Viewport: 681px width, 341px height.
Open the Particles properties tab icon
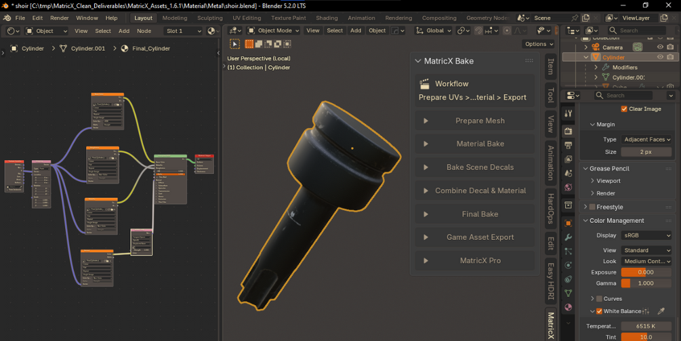pos(568,251)
